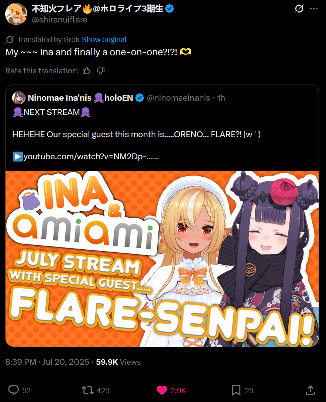Click the @shiranuiflare handle
Viewport: 326px width, 402px height.
click(59, 20)
